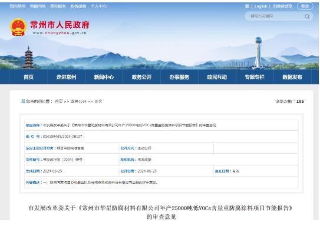Viewport: 320px width, 226px height.
Task: Click the 首页 breadcrumb link
Action: 59,101
